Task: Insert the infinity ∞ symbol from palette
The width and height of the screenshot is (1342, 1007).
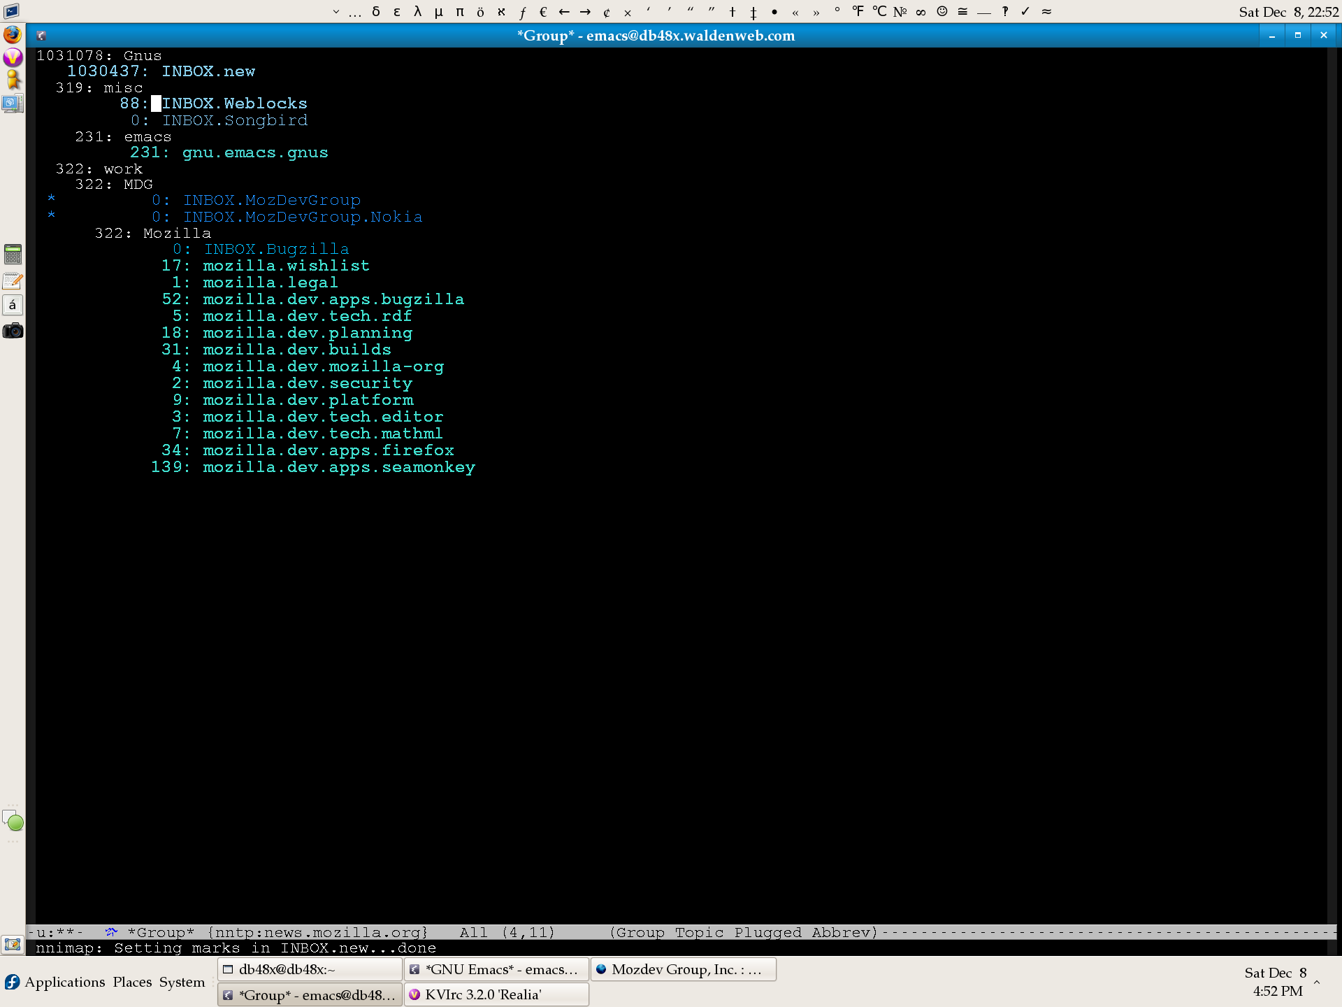Action: coord(921,11)
